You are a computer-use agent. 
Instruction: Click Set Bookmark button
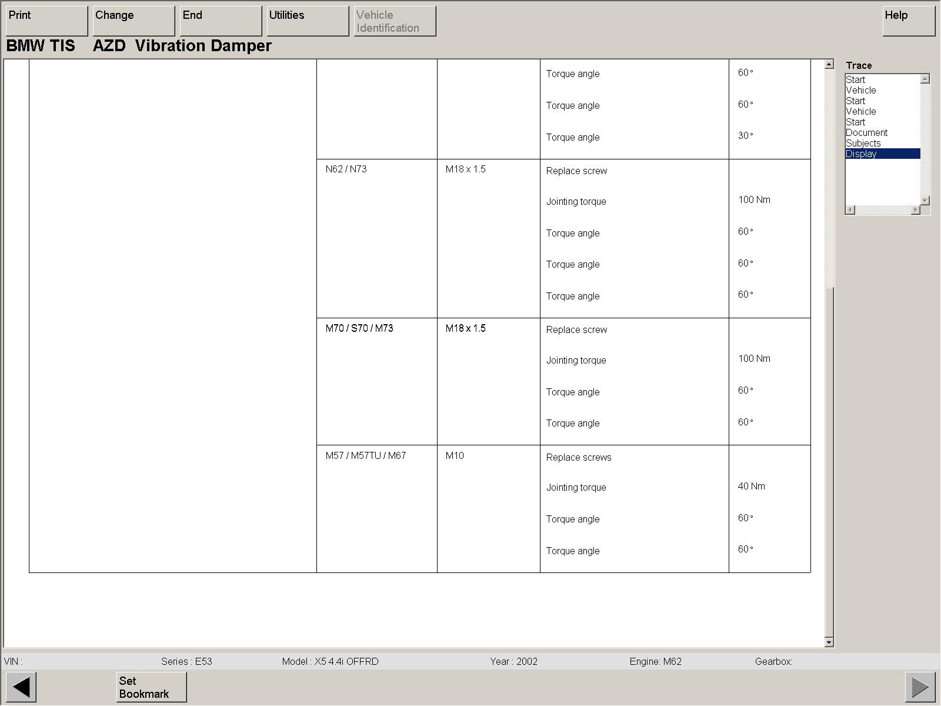[151, 687]
